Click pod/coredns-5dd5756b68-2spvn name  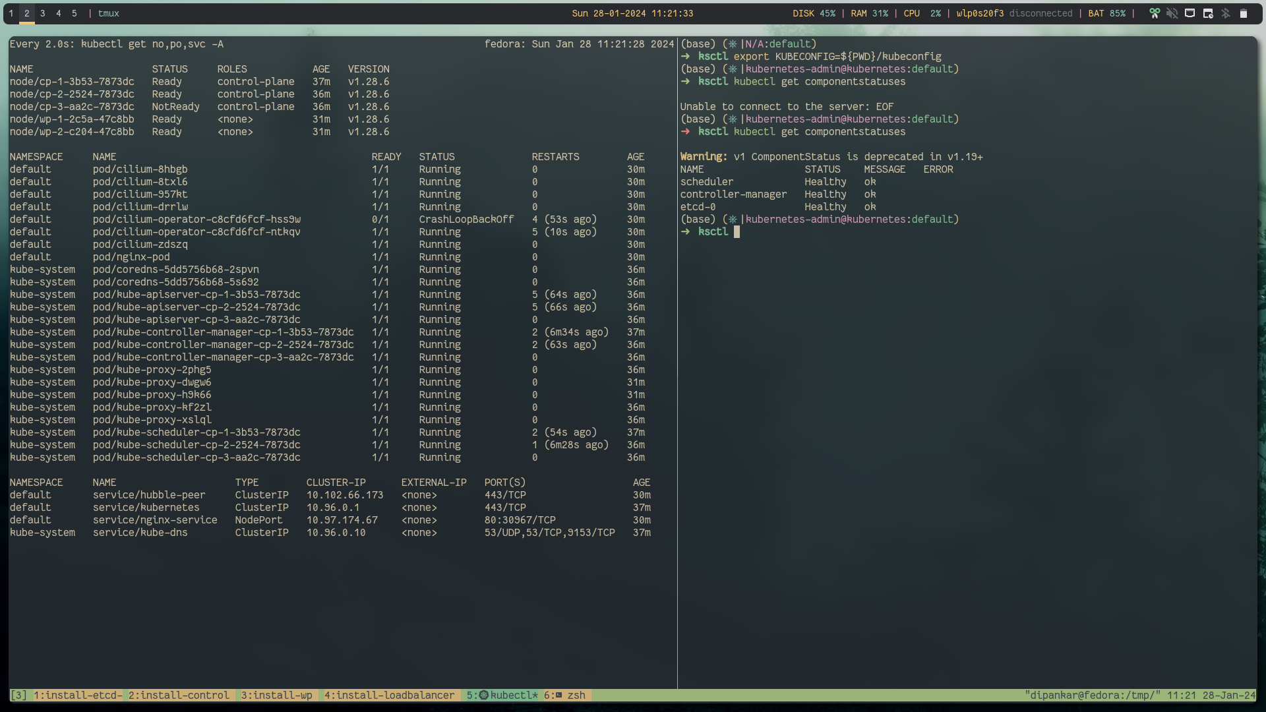click(x=175, y=270)
